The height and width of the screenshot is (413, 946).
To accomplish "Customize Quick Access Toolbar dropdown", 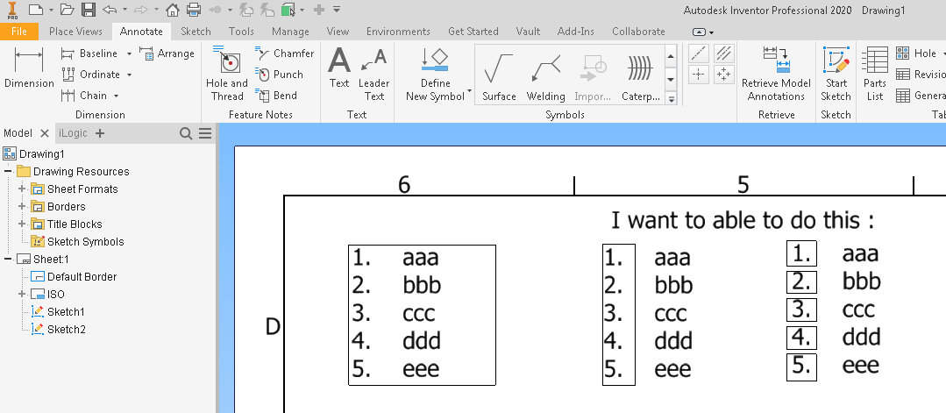I will click(x=337, y=10).
